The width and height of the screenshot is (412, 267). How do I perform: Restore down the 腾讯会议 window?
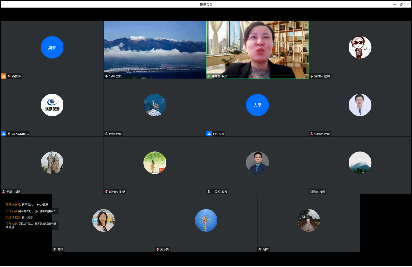(x=401, y=4)
